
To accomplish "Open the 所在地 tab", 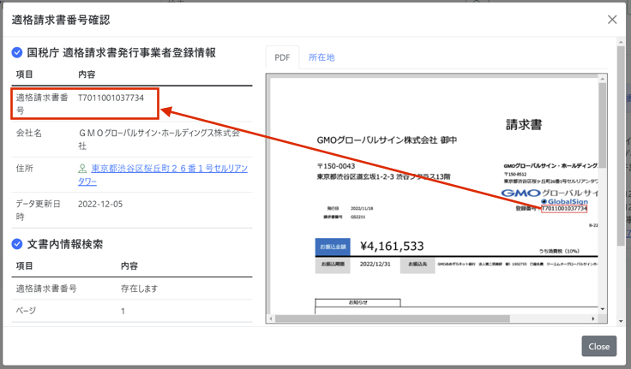I will point(322,57).
